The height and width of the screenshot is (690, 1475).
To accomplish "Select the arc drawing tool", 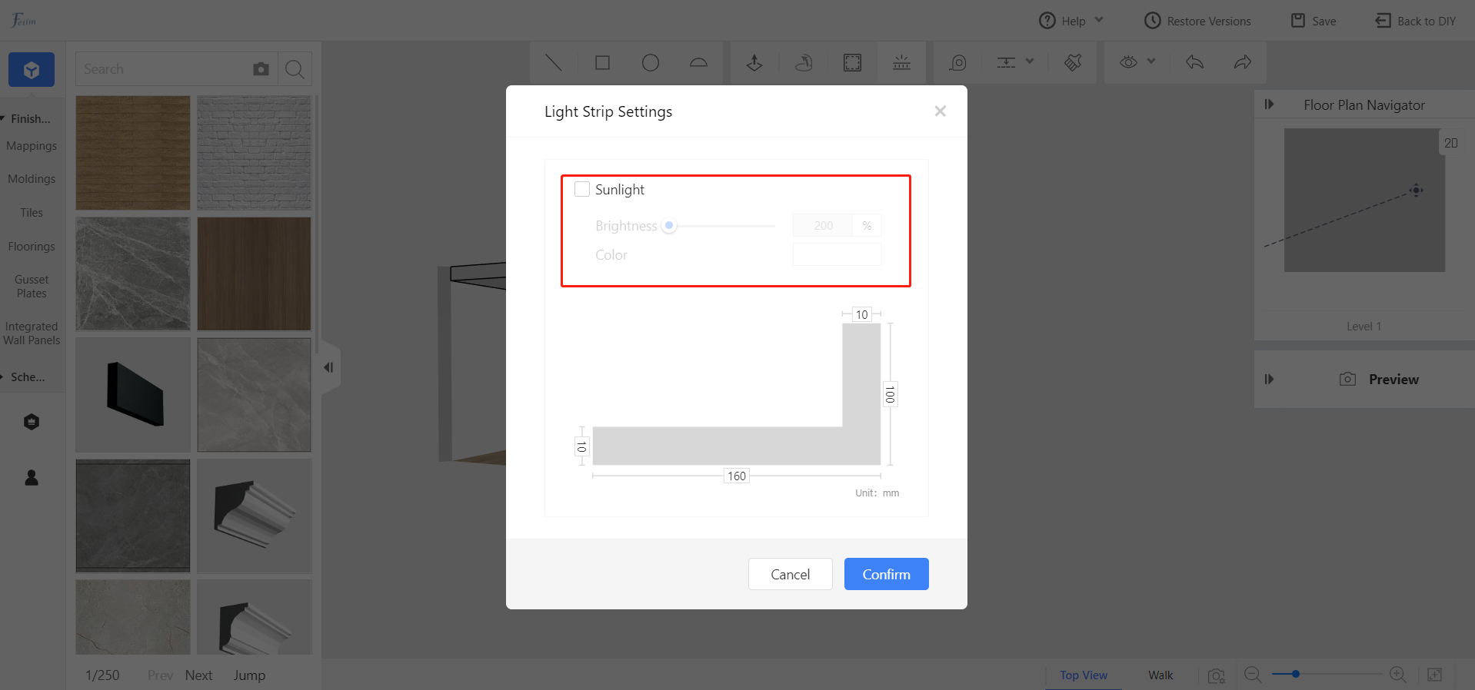I will click(x=698, y=62).
